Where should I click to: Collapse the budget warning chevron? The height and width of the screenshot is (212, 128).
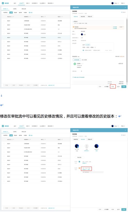123,27
